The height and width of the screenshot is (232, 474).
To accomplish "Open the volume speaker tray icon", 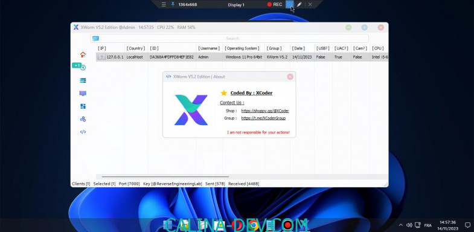I will tap(409, 225).
